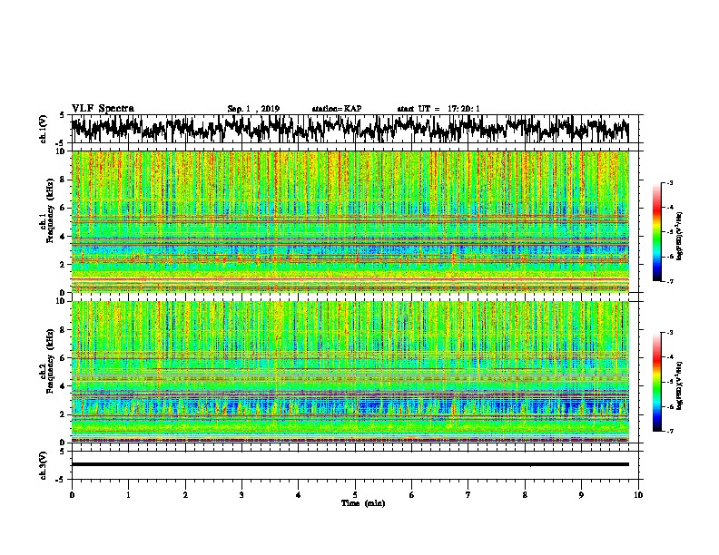Click the "2" tick on ch.2 frequency axis
This screenshot has width=719, height=555.
click(64, 414)
